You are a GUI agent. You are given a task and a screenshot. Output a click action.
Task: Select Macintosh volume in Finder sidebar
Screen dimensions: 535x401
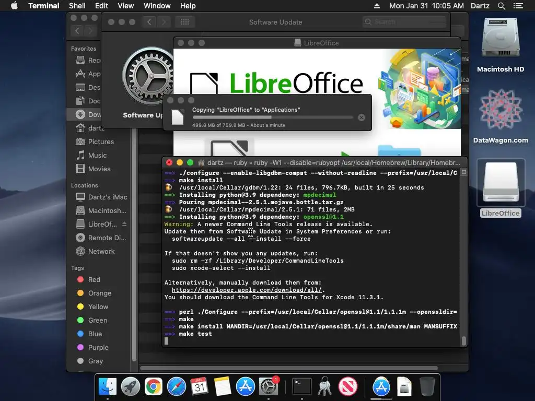pos(101,211)
